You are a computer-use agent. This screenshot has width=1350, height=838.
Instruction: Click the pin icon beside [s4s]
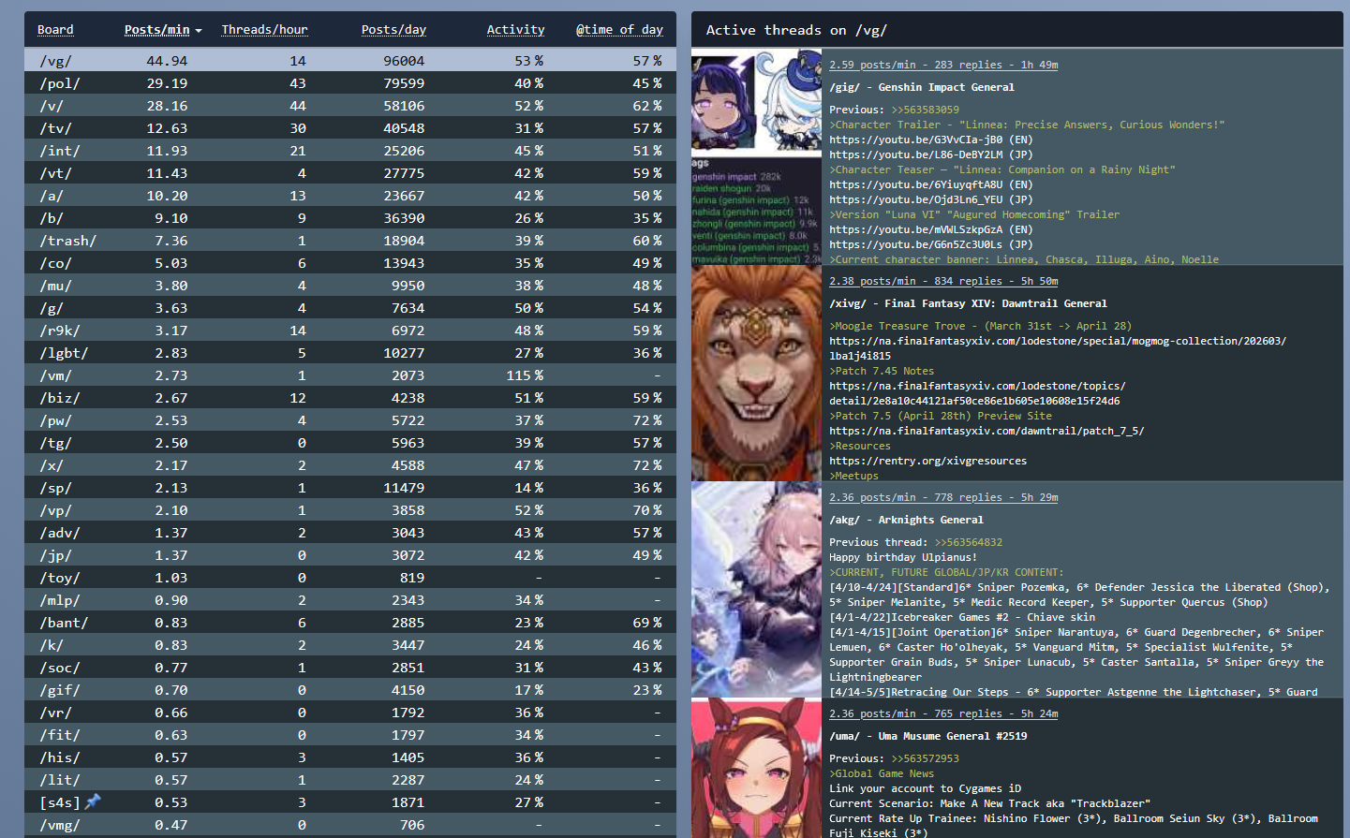(x=93, y=801)
